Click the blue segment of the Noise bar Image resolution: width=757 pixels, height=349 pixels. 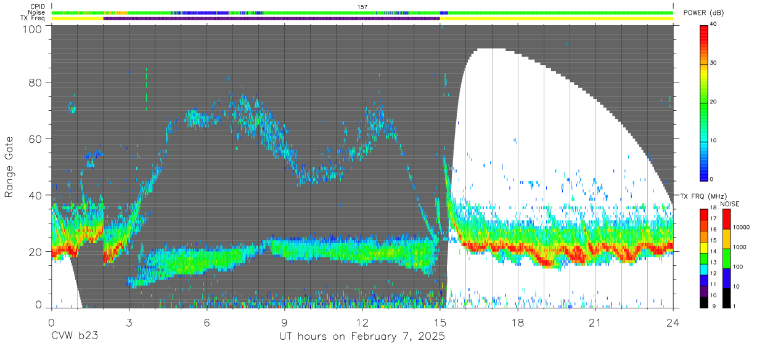(x=199, y=12)
